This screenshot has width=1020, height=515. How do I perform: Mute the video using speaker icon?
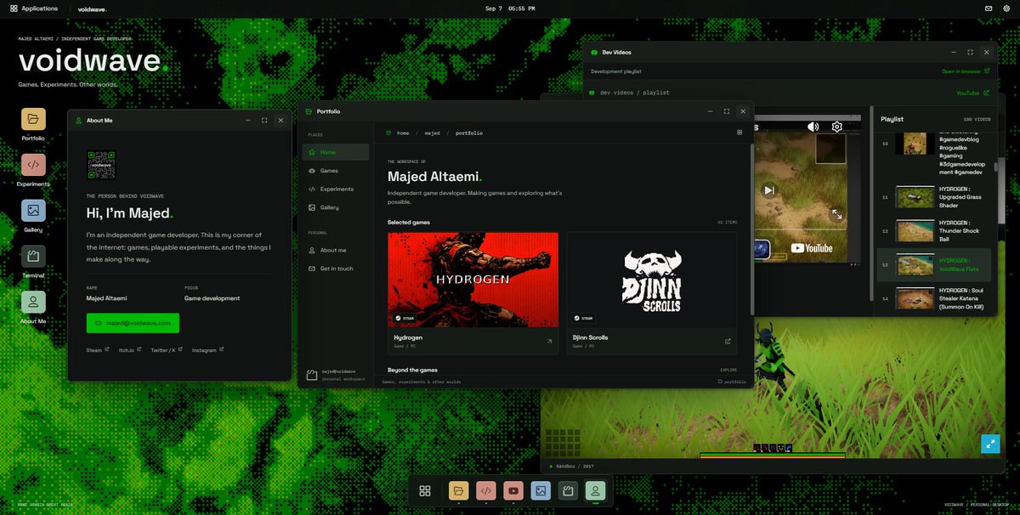pyautogui.click(x=813, y=127)
